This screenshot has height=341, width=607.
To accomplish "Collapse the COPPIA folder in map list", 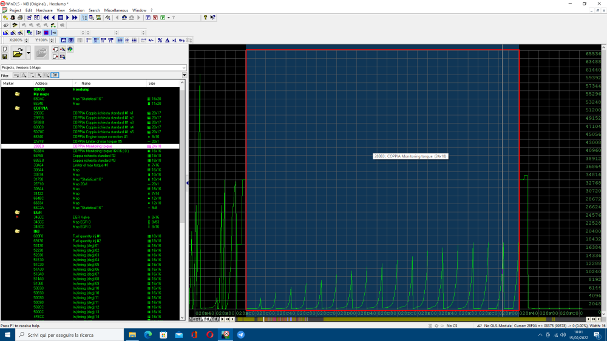I will (17, 108).
